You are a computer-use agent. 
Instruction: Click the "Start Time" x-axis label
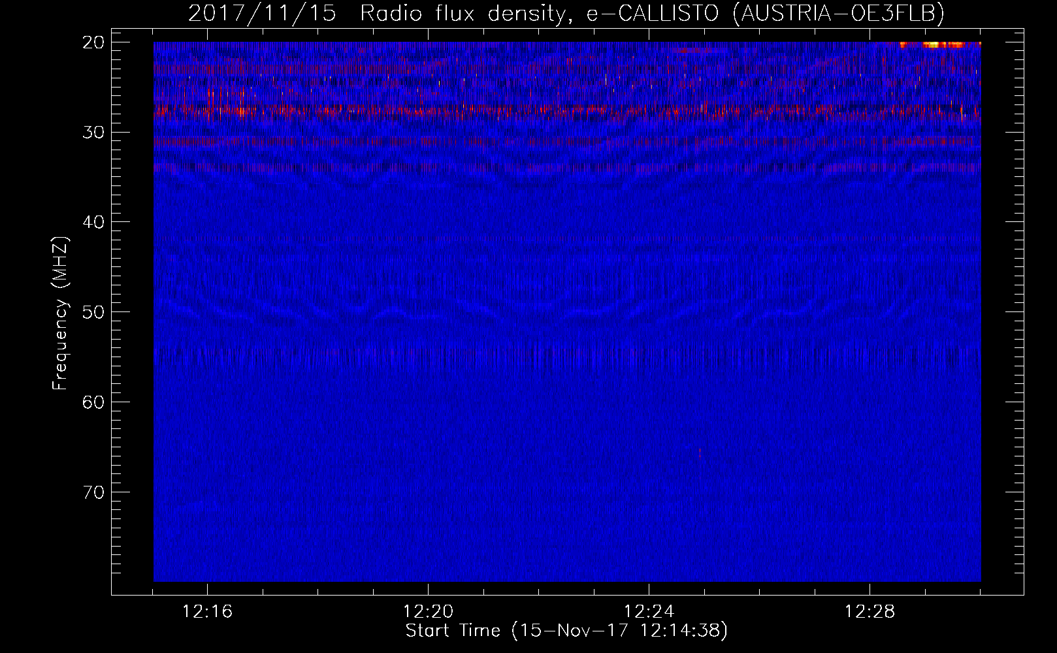click(452, 631)
